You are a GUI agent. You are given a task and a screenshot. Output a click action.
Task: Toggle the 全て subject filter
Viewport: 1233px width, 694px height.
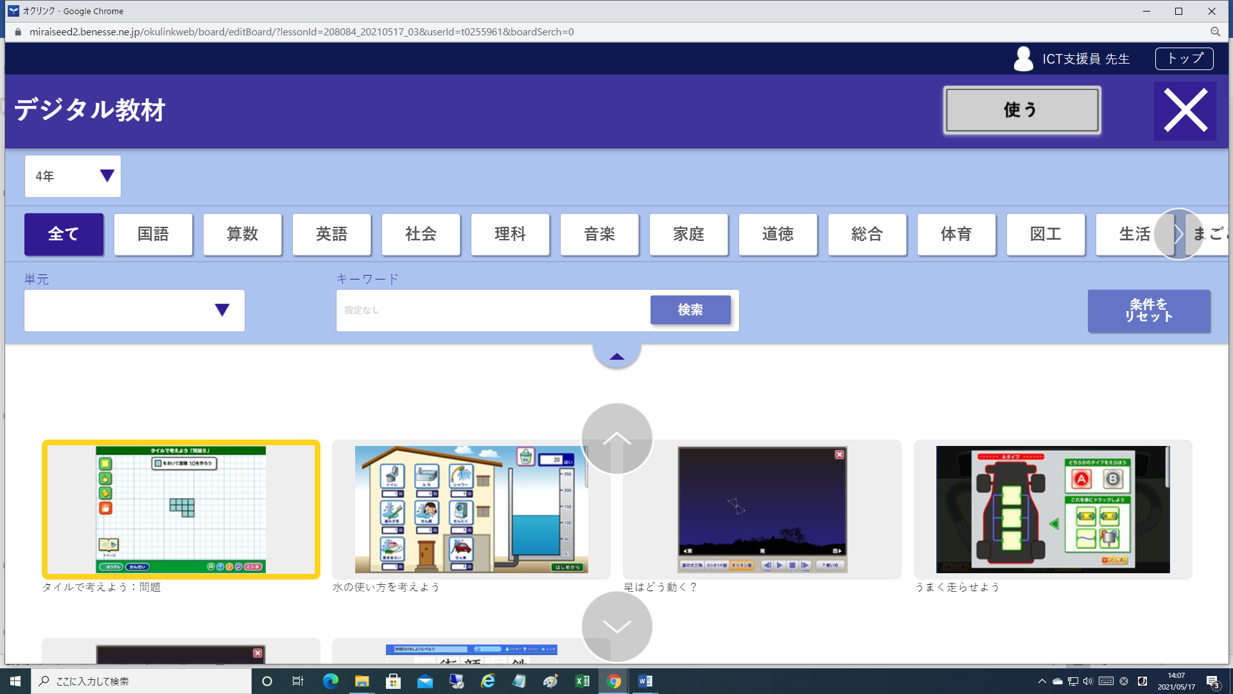point(63,234)
